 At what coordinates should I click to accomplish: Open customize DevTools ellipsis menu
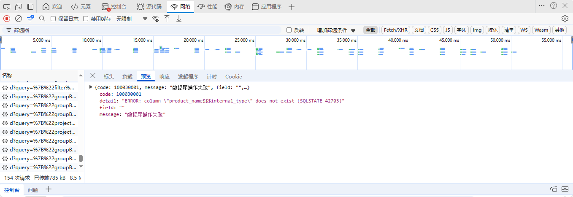click(542, 6)
